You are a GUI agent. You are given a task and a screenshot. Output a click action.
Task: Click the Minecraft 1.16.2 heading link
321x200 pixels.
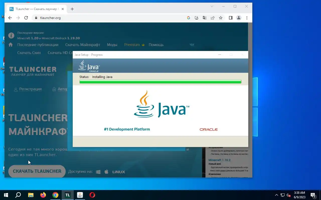(x=219, y=160)
